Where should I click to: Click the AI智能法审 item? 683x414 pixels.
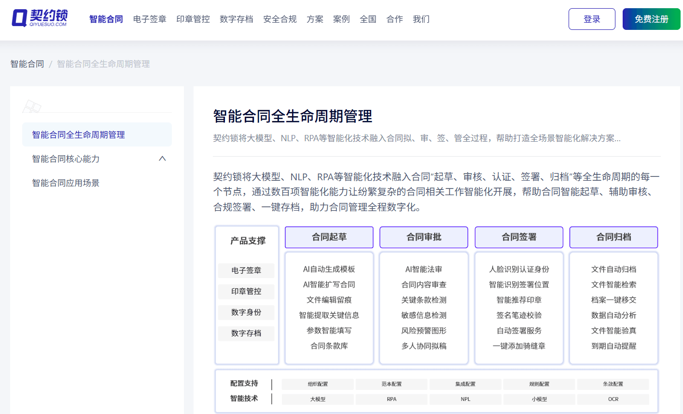[424, 269]
